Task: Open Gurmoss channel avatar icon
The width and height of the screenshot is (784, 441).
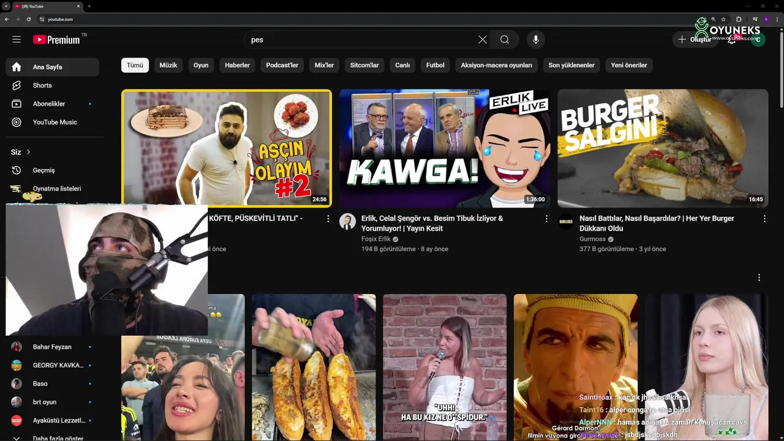Action: click(x=566, y=222)
